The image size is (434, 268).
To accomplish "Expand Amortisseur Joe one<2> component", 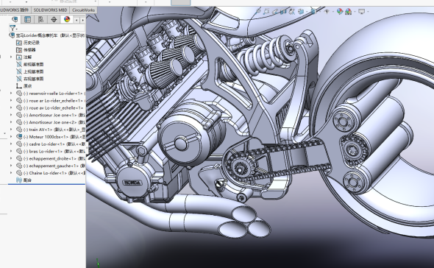I will pos(11,122).
